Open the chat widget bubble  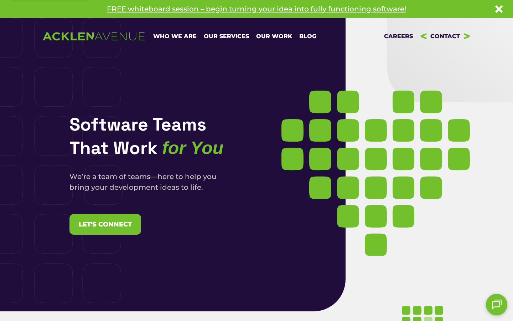click(496, 305)
